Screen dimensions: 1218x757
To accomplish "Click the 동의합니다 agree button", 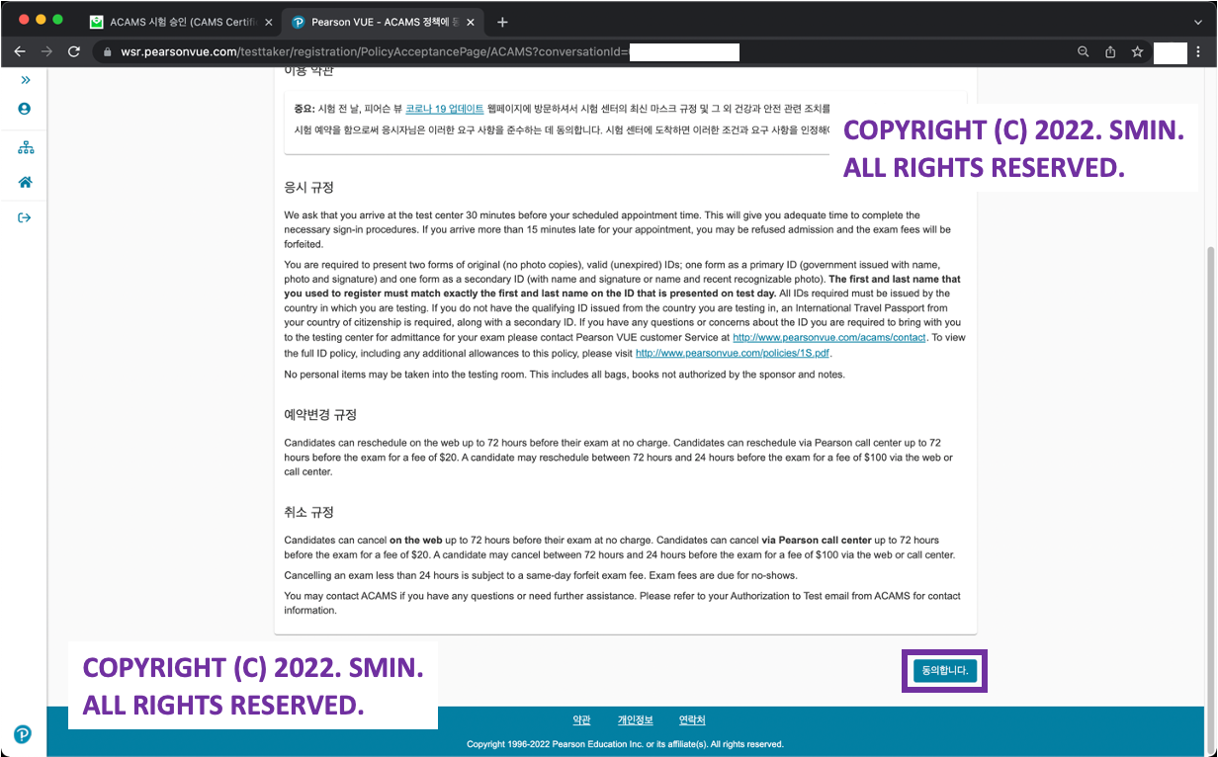I will pyautogui.click(x=944, y=670).
